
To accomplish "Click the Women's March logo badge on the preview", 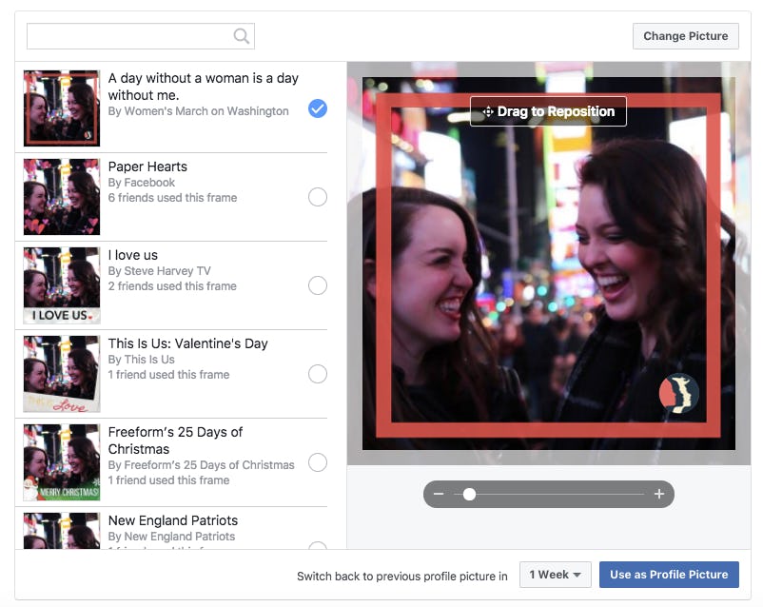I will [x=677, y=393].
